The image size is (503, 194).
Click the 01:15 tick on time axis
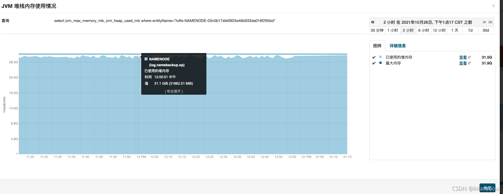coord(347,157)
